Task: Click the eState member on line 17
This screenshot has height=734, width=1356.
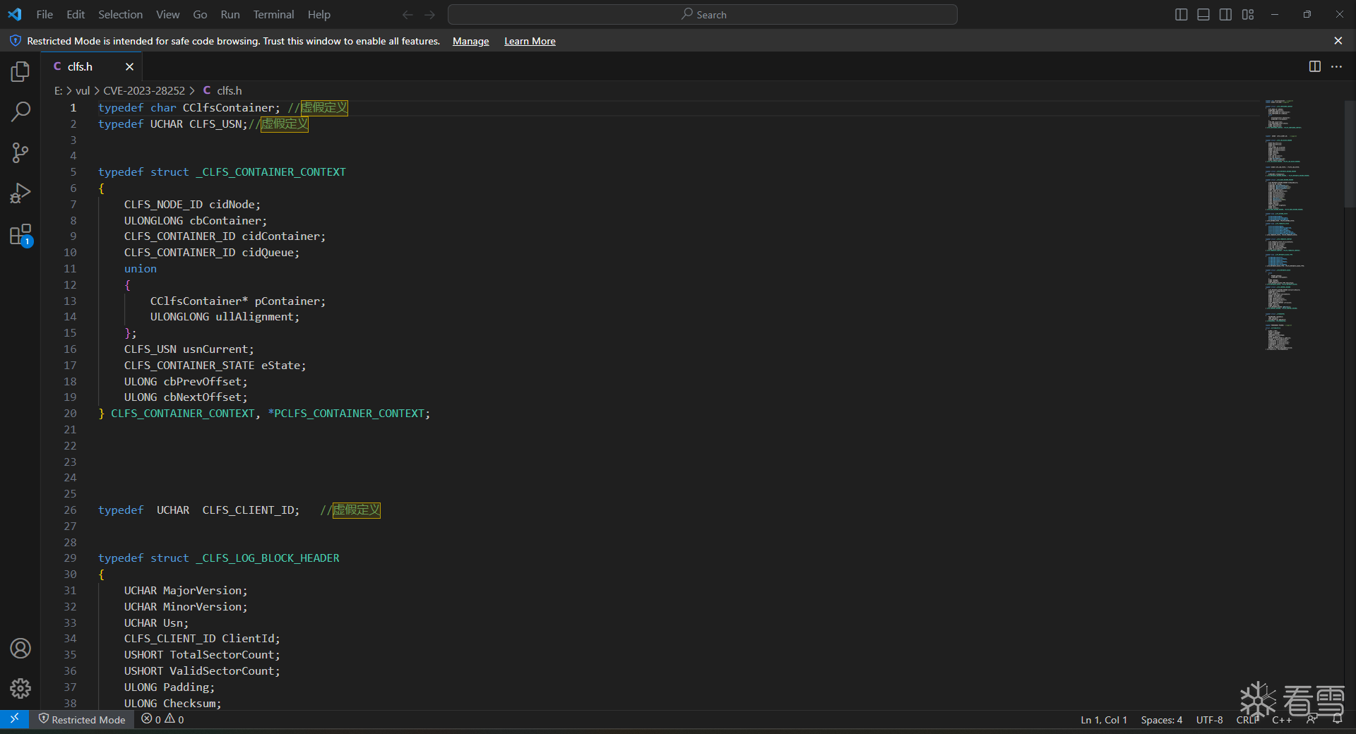Action: 280,366
